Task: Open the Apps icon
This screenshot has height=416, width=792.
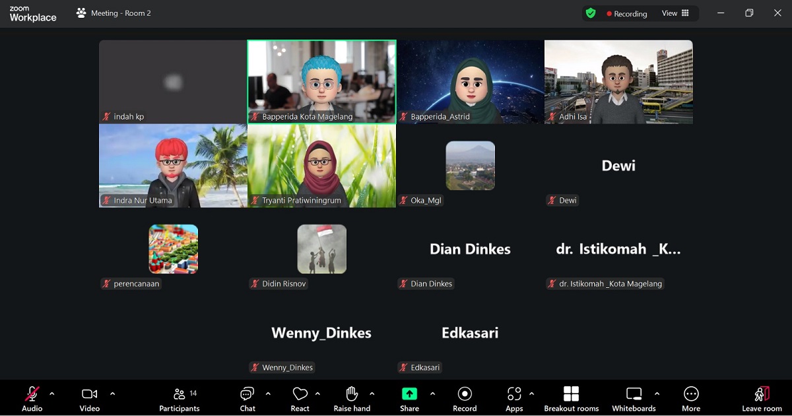Action: [x=514, y=394]
